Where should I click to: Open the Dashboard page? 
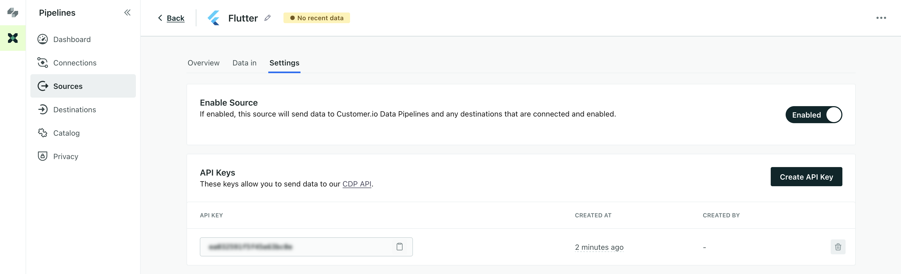coord(83,39)
